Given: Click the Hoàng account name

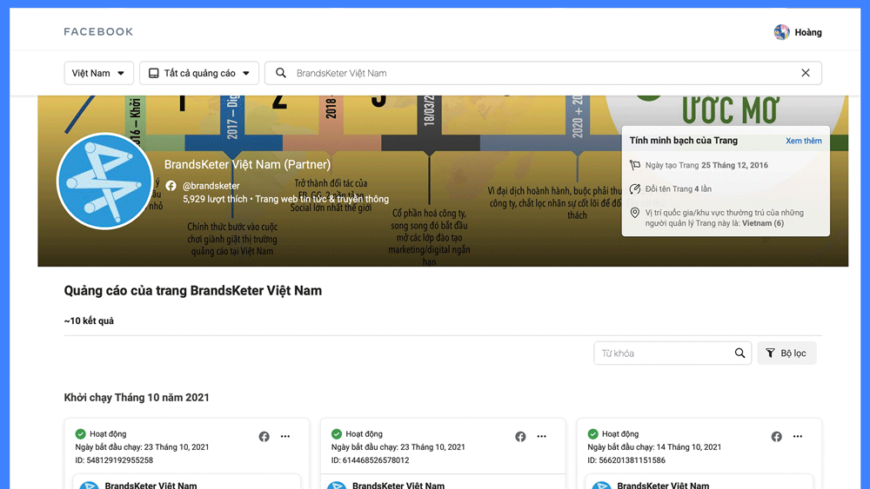Looking at the screenshot, I should click(x=808, y=32).
